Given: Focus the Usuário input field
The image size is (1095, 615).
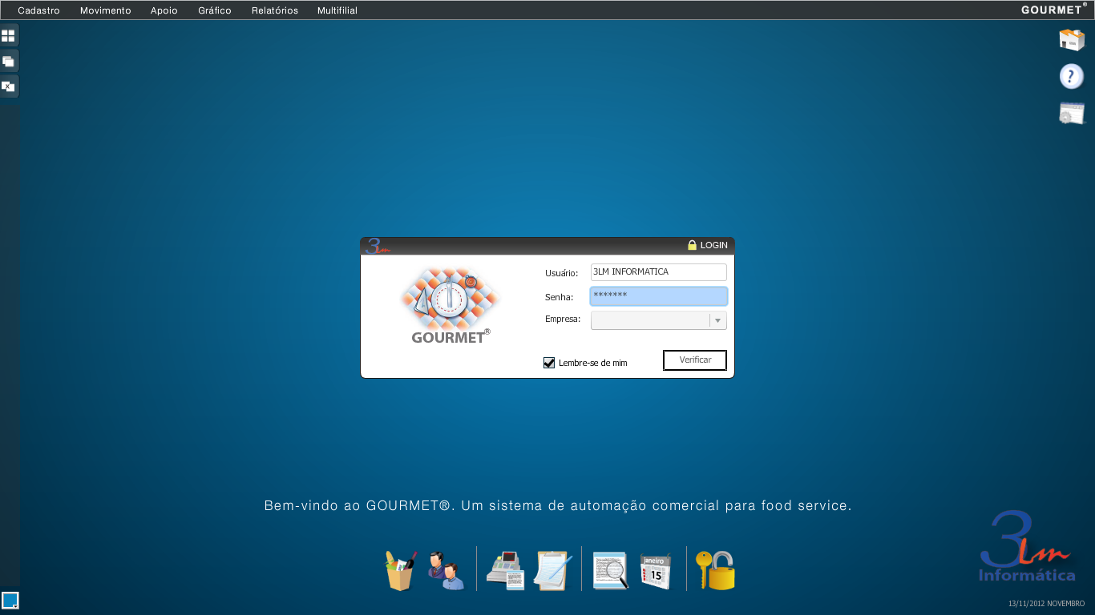Looking at the screenshot, I should 659,272.
